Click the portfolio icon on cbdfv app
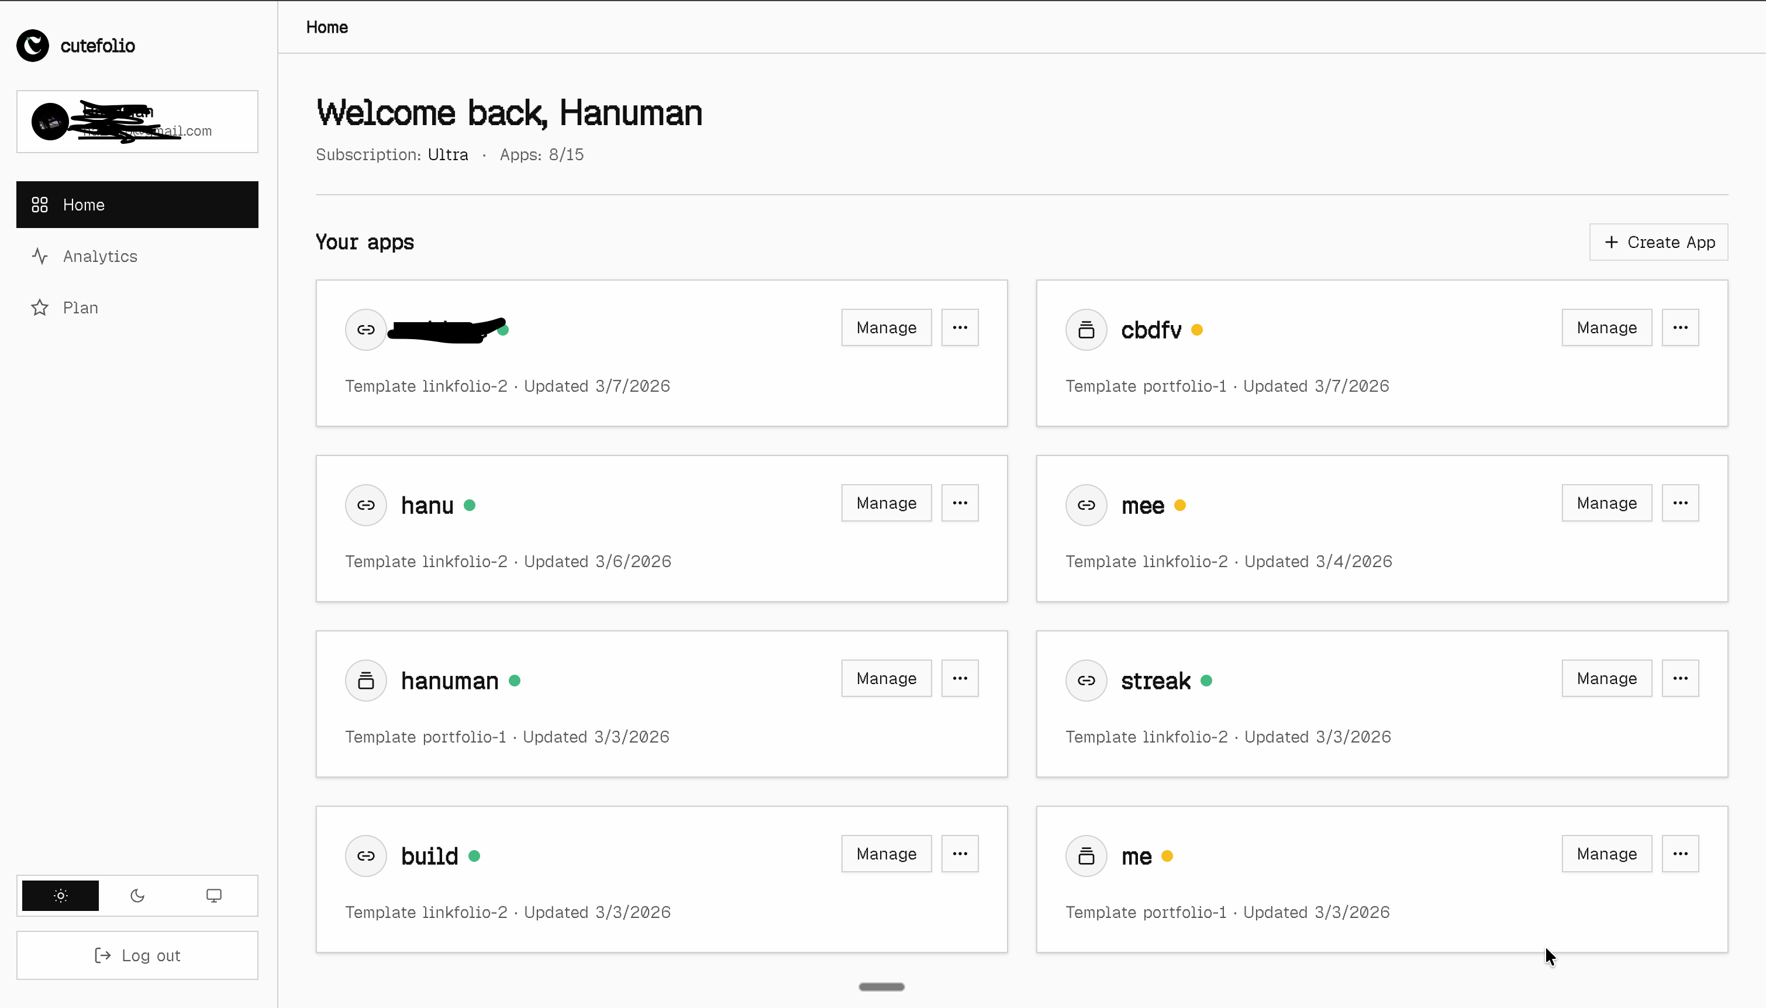Image resolution: width=1766 pixels, height=1008 pixels. pyautogui.click(x=1085, y=330)
